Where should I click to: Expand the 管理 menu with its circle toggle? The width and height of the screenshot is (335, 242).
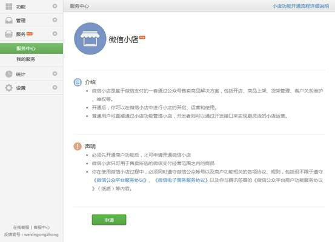[x=55, y=20]
